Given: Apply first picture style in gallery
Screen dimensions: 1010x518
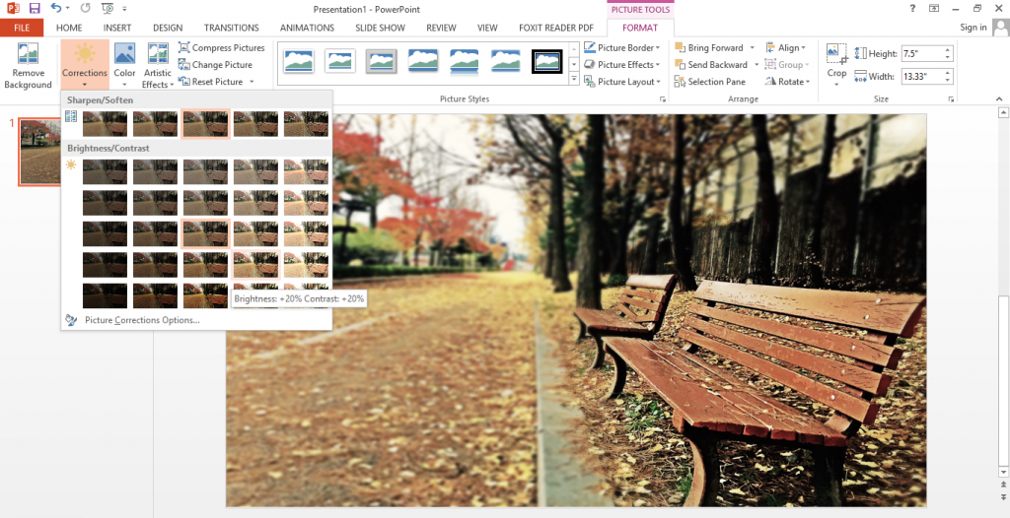Looking at the screenshot, I should coord(298,61).
